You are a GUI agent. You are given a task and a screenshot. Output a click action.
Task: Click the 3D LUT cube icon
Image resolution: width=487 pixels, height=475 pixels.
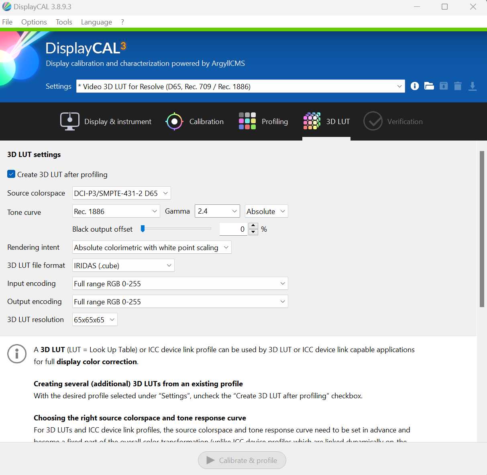click(x=312, y=121)
